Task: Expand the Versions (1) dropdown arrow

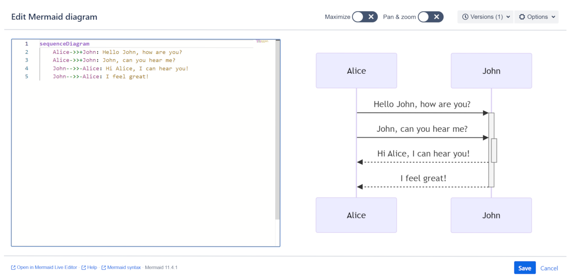Action: click(x=508, y=17)
